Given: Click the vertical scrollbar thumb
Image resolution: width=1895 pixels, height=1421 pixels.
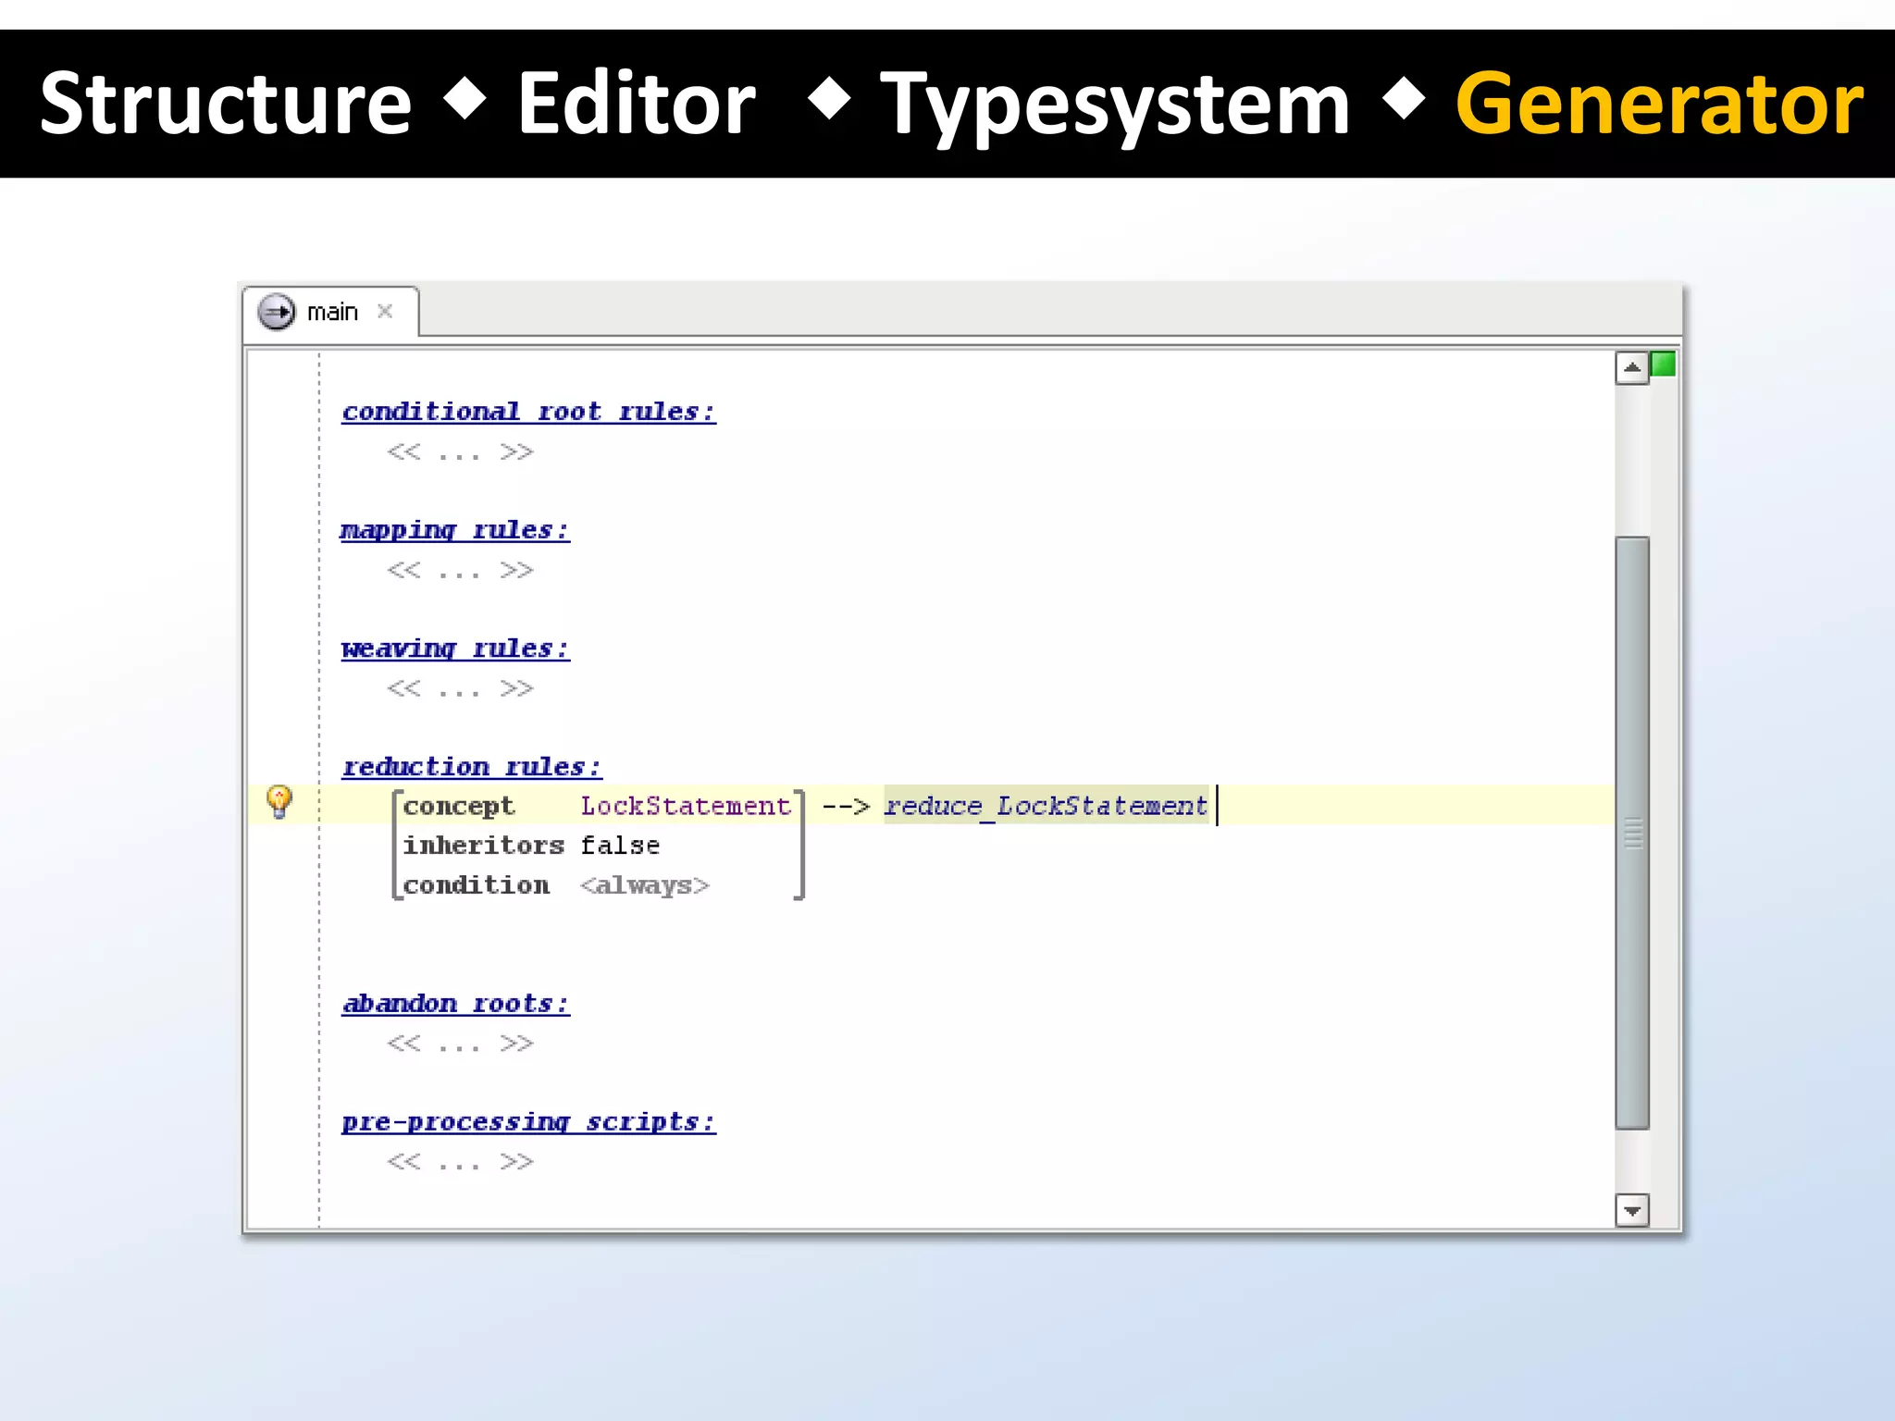Looking at the screenshot, I should [1632, 833].
